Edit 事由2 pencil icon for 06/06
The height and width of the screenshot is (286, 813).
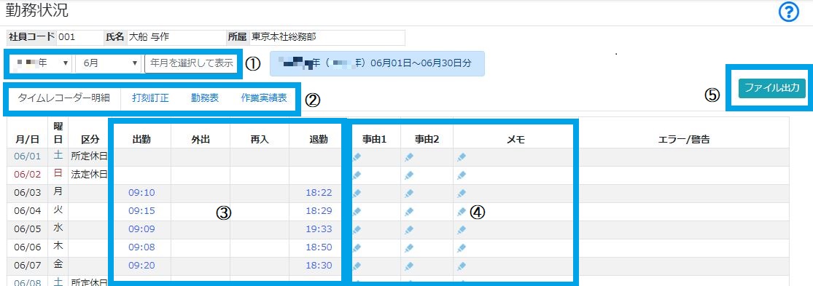click(x=409, y=247)
